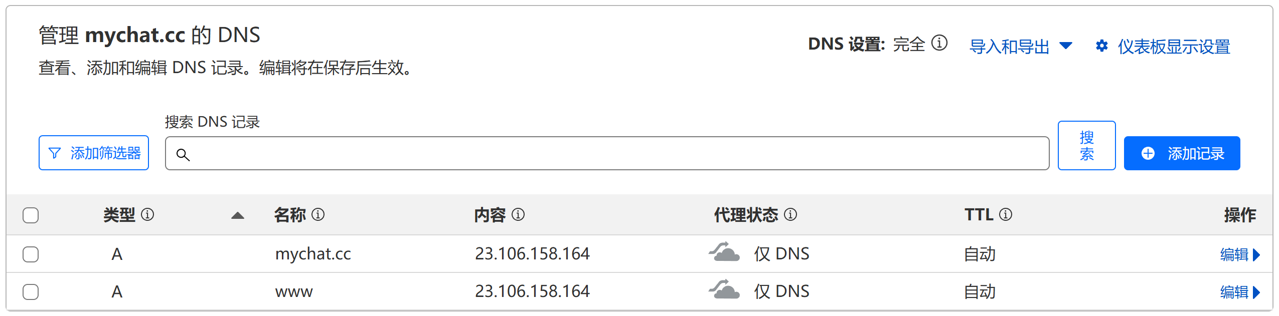Expand 编辑 for the mychat.cc record
This screenshot has height=316, width=1279.
(x=1240, y=254)
